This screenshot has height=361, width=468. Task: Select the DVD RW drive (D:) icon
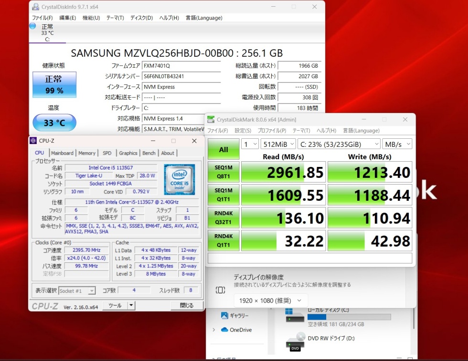(295, 341)
